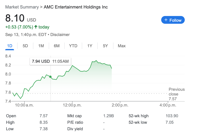Click the 10:00 a.m. axis label
Screen dimensions: 197x136
click(x=24, y=105)
